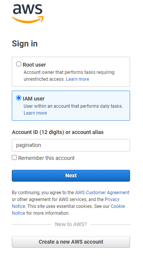Click the Sign in heading
This screenshot has width=143, height=257.
pos(25,44)
